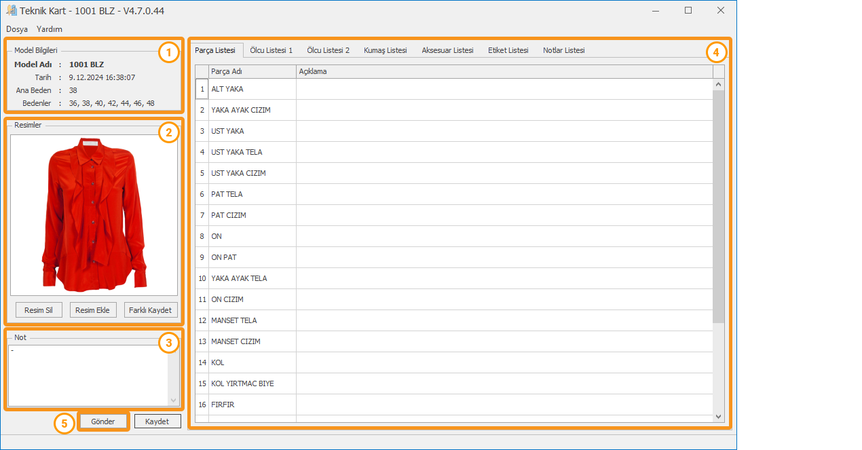
Task: Show the Notlar Listesi tab
Action: point(563,50)
